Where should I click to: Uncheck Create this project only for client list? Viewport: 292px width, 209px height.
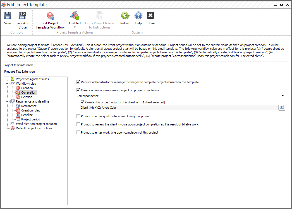pos(83,102)
